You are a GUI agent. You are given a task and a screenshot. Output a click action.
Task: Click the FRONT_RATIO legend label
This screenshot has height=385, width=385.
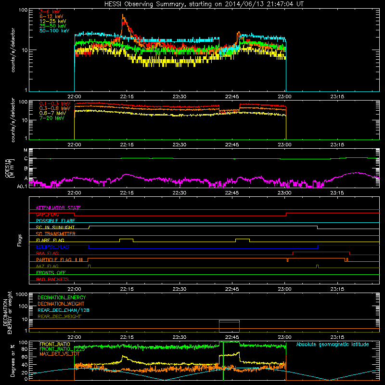pos(55,344)
